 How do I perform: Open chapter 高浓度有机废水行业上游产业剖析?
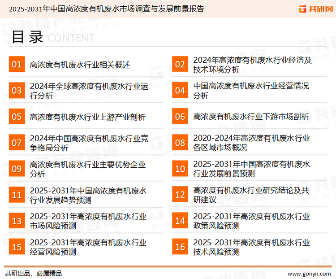tap(88, 117)
